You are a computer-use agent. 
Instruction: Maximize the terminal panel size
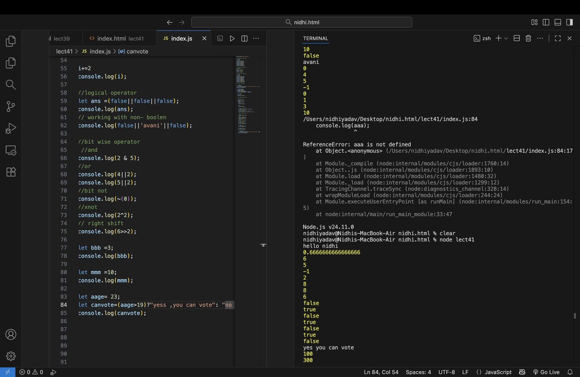coord(557,38)
